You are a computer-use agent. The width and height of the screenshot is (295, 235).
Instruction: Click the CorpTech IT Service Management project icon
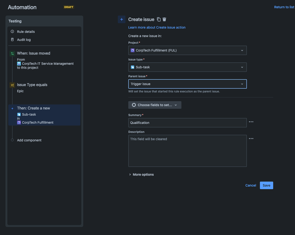(x=19, y=64)
